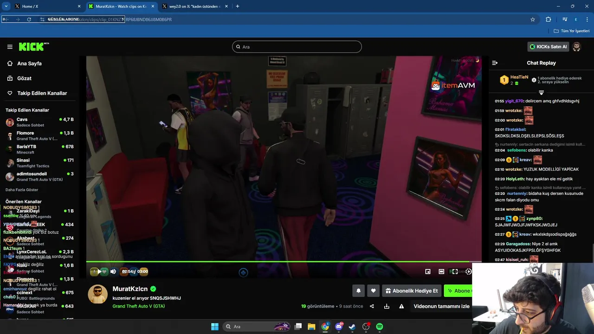Open Gözat in the sidebar
Viewport: 594px width, 334px height.
click(x=24, y=78)
